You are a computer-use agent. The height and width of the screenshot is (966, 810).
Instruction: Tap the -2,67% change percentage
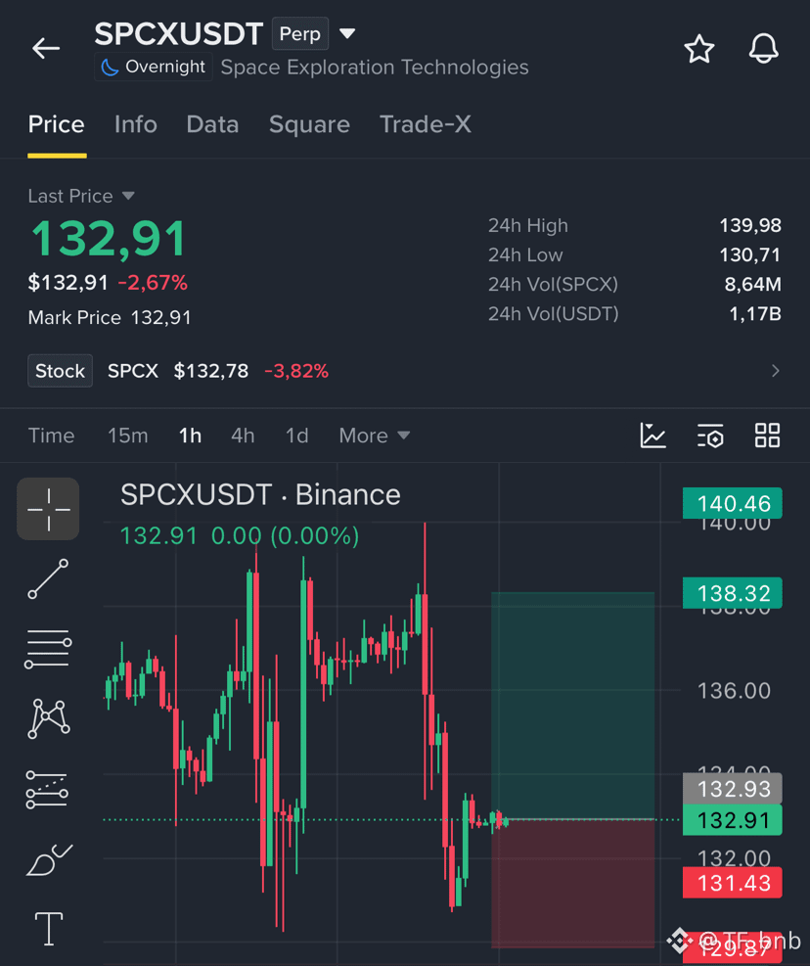point(153,283)
